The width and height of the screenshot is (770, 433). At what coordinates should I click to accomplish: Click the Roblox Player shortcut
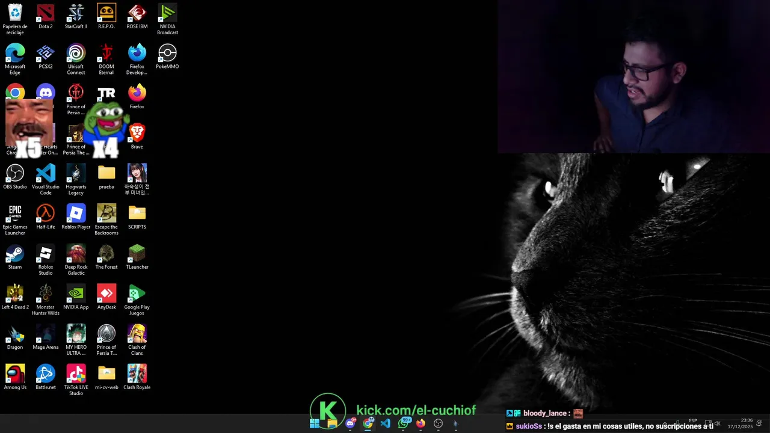[x=76, y=217]
